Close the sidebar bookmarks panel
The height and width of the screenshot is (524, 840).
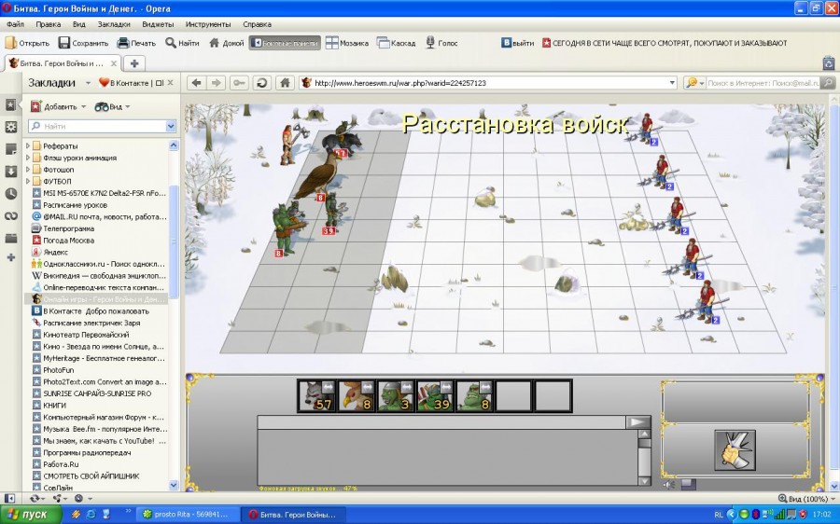[171, 83]
